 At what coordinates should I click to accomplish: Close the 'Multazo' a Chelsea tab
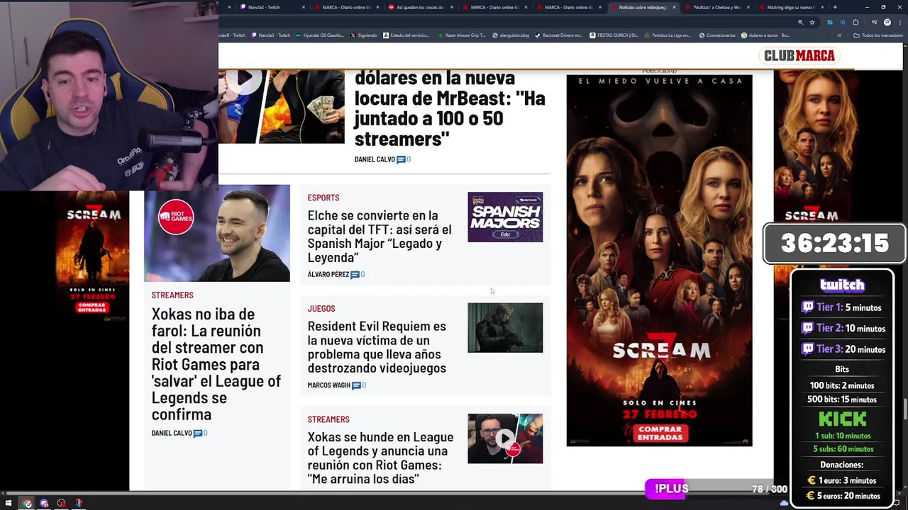(x=748, y=7)
